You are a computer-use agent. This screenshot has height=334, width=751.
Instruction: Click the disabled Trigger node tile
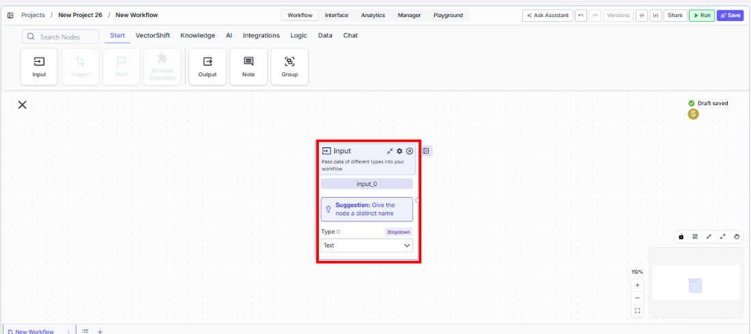point(81,67)
